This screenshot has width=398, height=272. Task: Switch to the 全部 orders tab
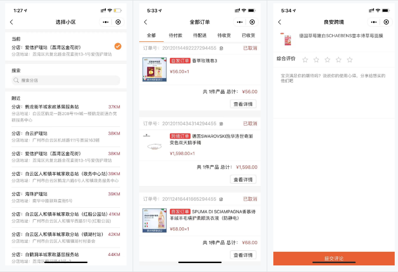point(151,36)
